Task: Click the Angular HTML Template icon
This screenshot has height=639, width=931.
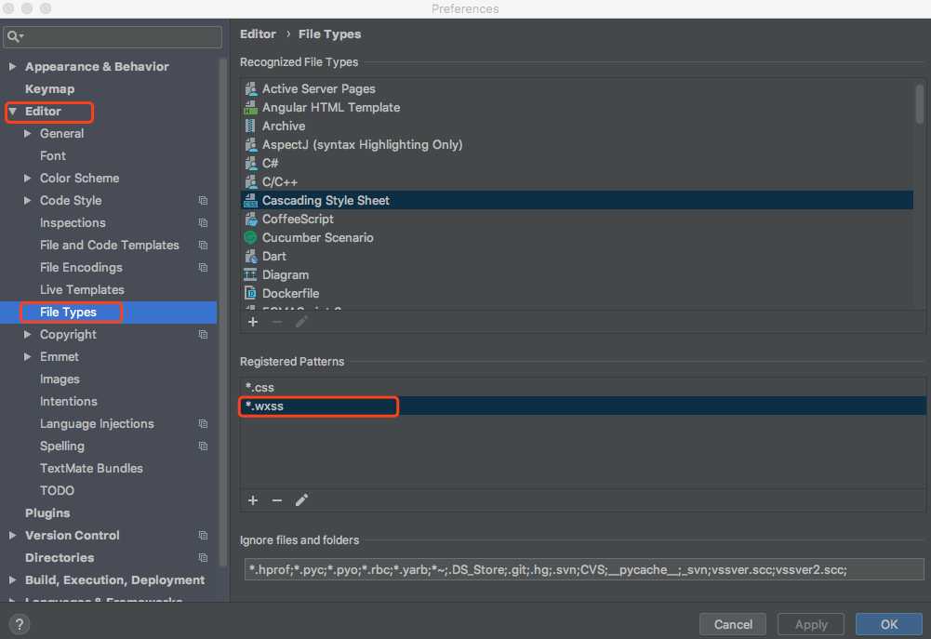Action: [x=250, y=108]
